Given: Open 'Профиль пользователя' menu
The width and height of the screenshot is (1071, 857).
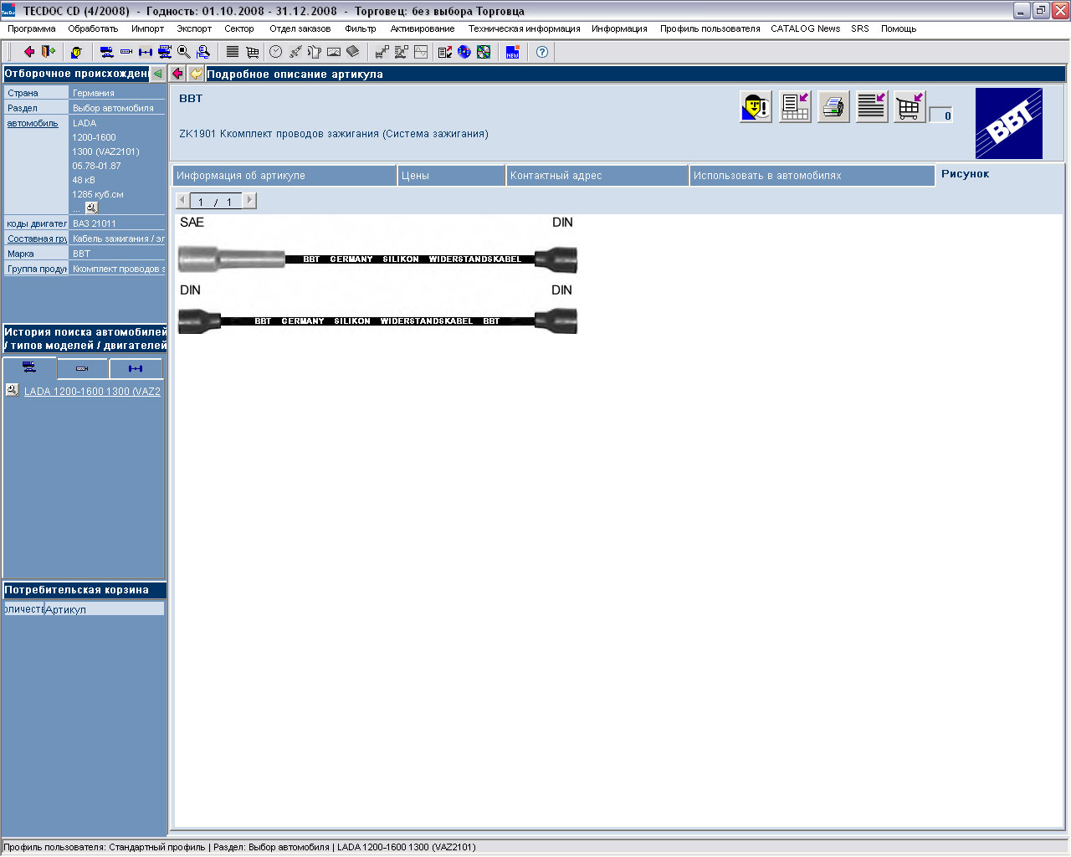Looking at the screenshot, I should [710, 28].
